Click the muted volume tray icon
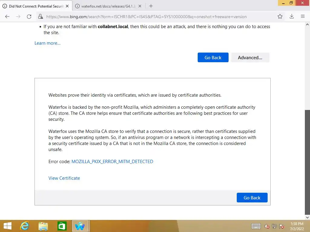The image size is (310, 232). pos(267,226)
